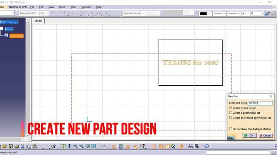The height and width of the screenshot is (155, 277).
Task: Print using the printer icon
Action: pos(17,146)
